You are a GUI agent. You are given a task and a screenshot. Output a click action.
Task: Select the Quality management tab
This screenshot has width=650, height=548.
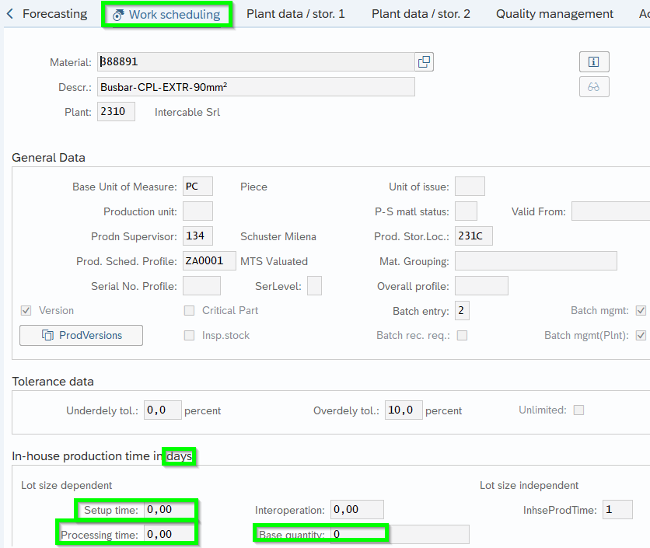tap(554, 14)
